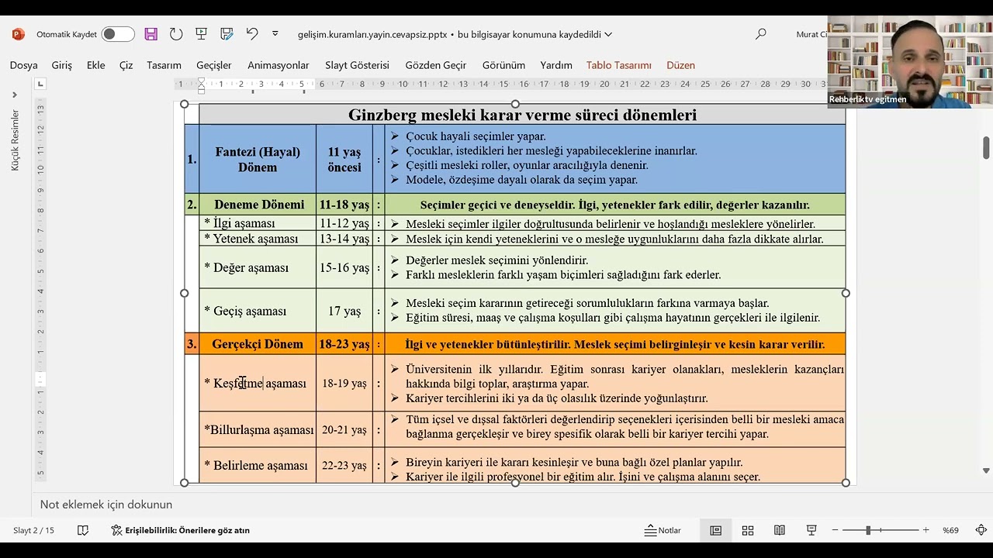Click the 'Deneme Dönemi' cell
This screenshot has height=558, width=993.
coord(259,205)
